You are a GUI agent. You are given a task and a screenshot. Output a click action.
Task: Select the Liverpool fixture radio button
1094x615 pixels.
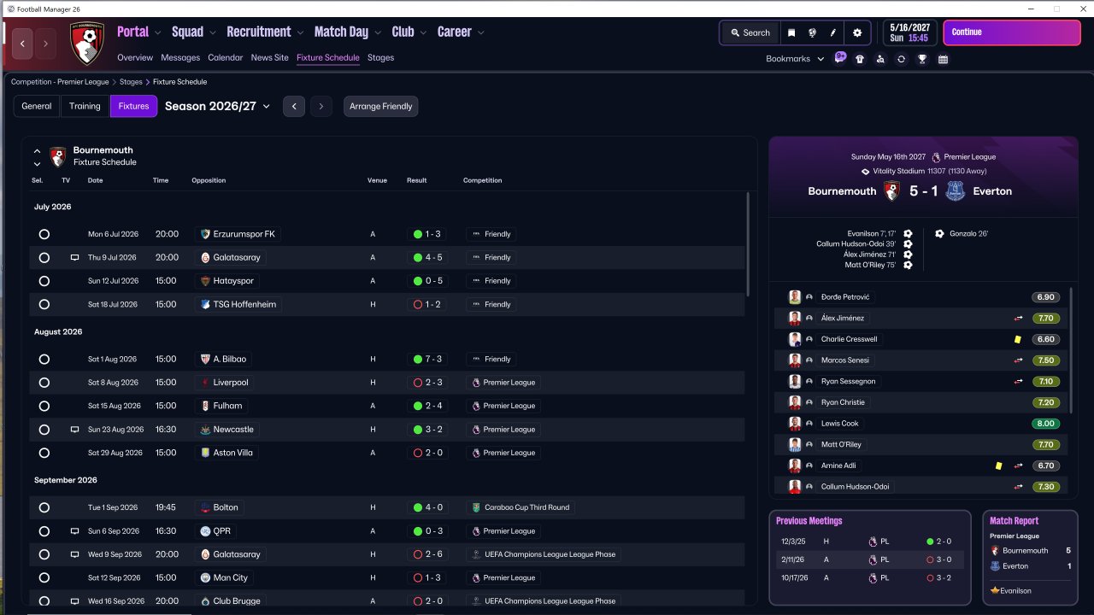[x=44, y=383]
